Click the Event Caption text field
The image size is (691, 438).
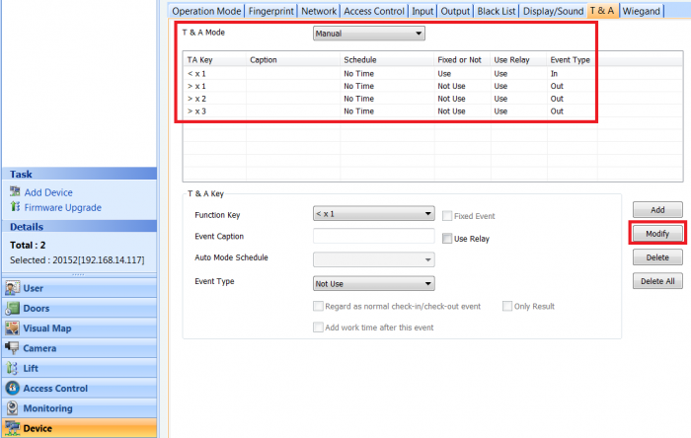[x=373, y=237]
